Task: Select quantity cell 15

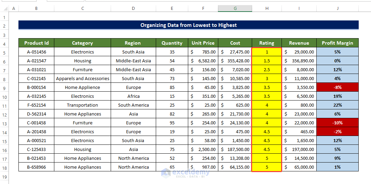Action: [x=172, y=96]
